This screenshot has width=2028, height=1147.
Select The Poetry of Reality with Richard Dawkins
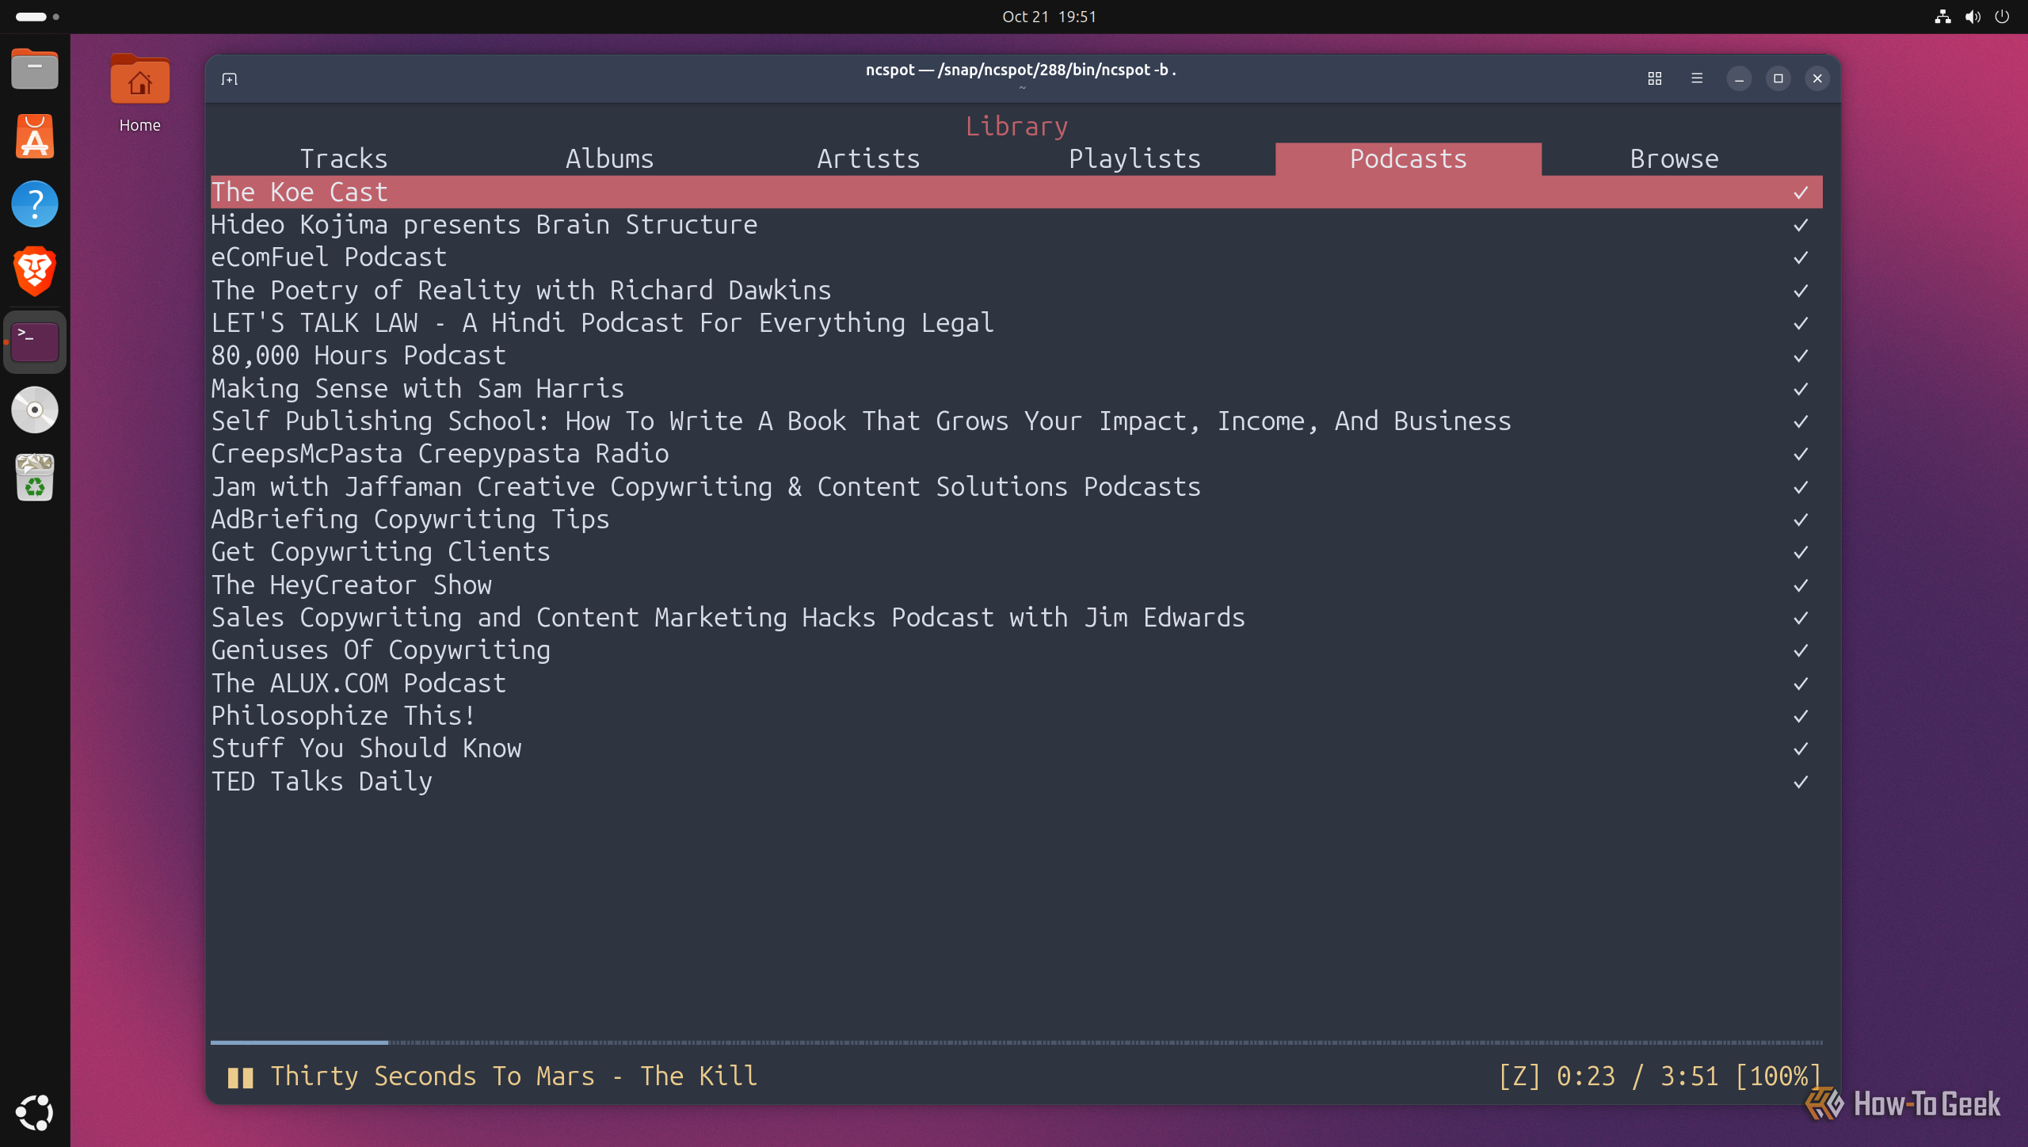coord(1016,291)
